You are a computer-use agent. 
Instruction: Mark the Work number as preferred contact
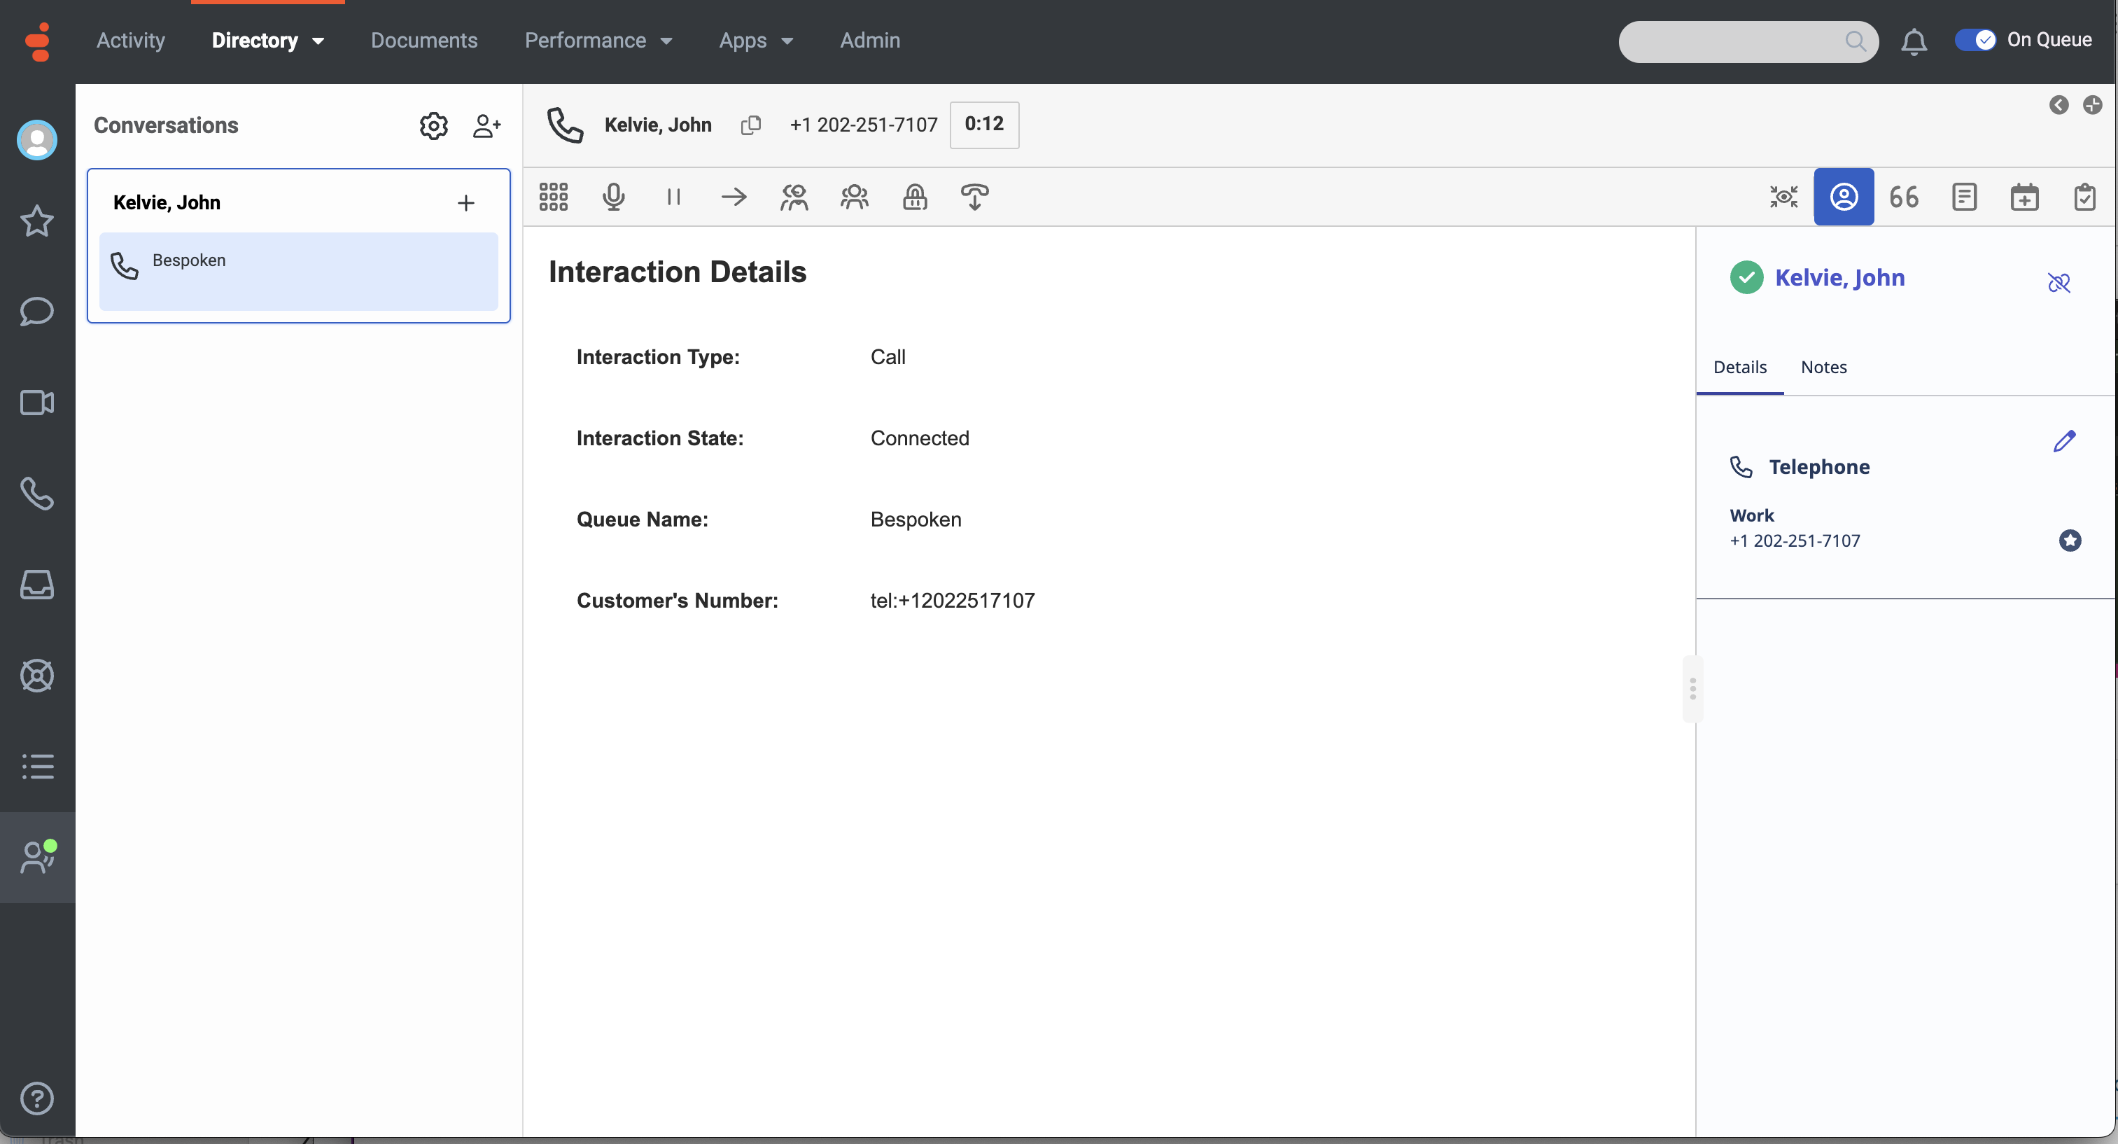coord(2070,540)
